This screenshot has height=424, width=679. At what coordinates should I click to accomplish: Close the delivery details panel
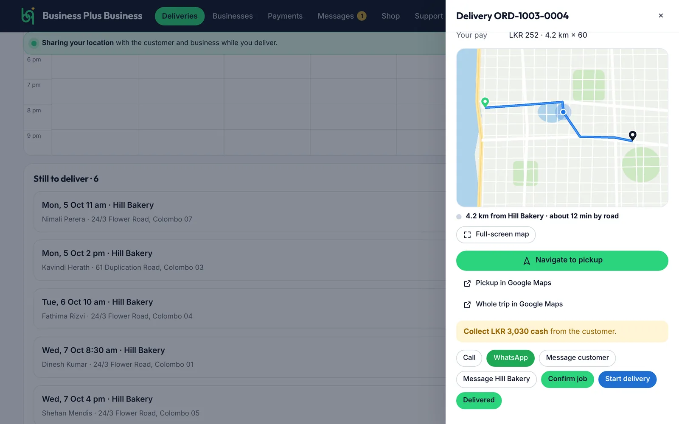(661, 16)
